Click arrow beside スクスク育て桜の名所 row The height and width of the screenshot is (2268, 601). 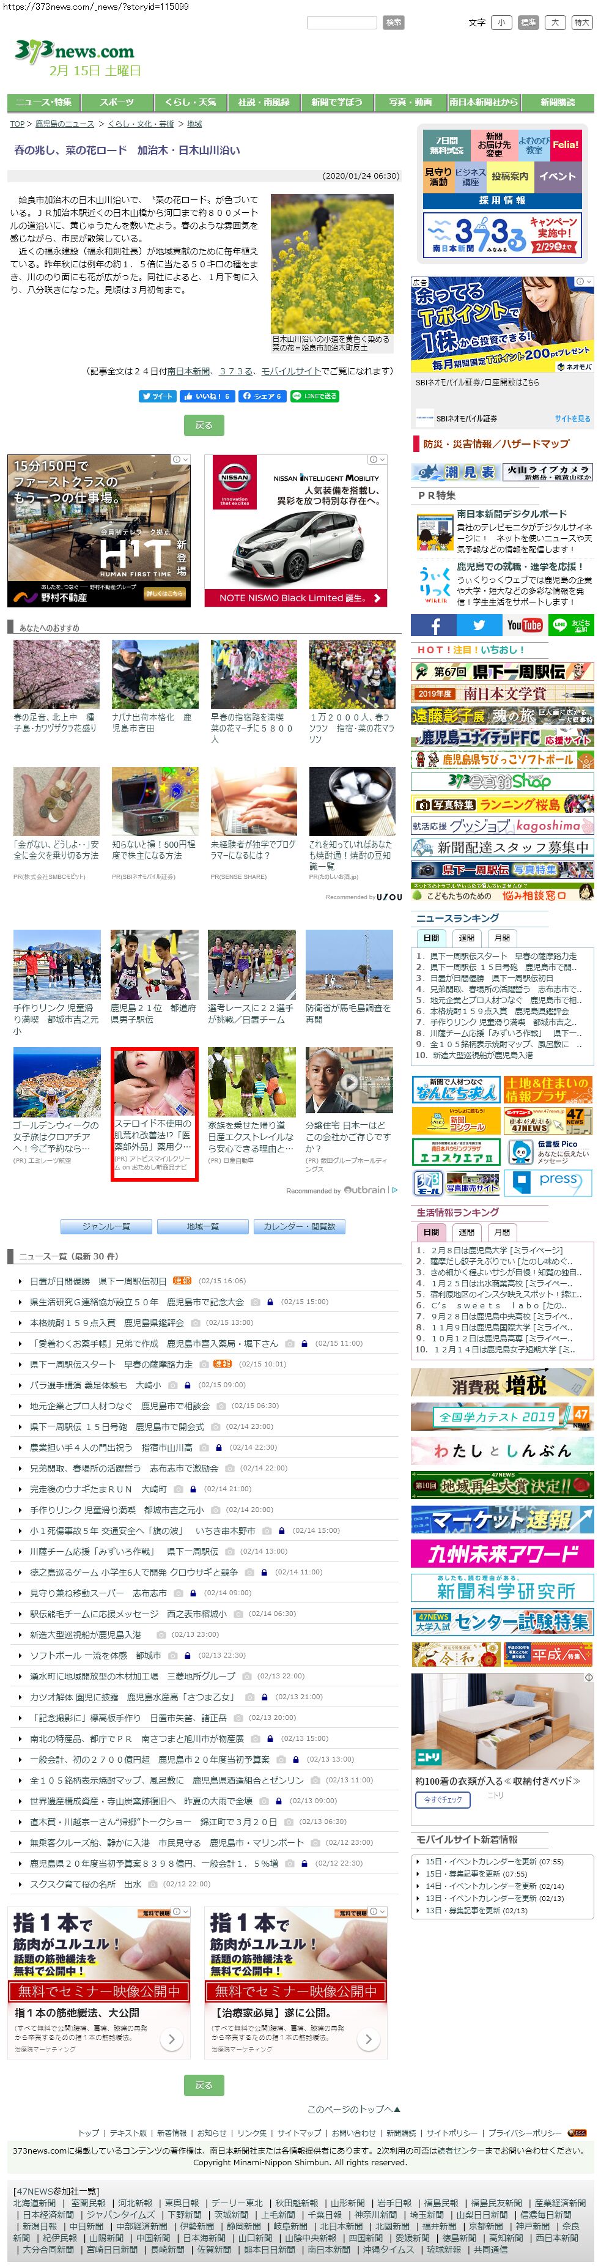21,1884
